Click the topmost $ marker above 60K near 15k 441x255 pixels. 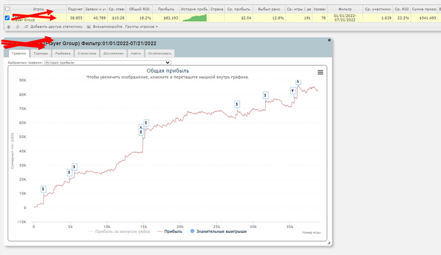pos(146,123)
